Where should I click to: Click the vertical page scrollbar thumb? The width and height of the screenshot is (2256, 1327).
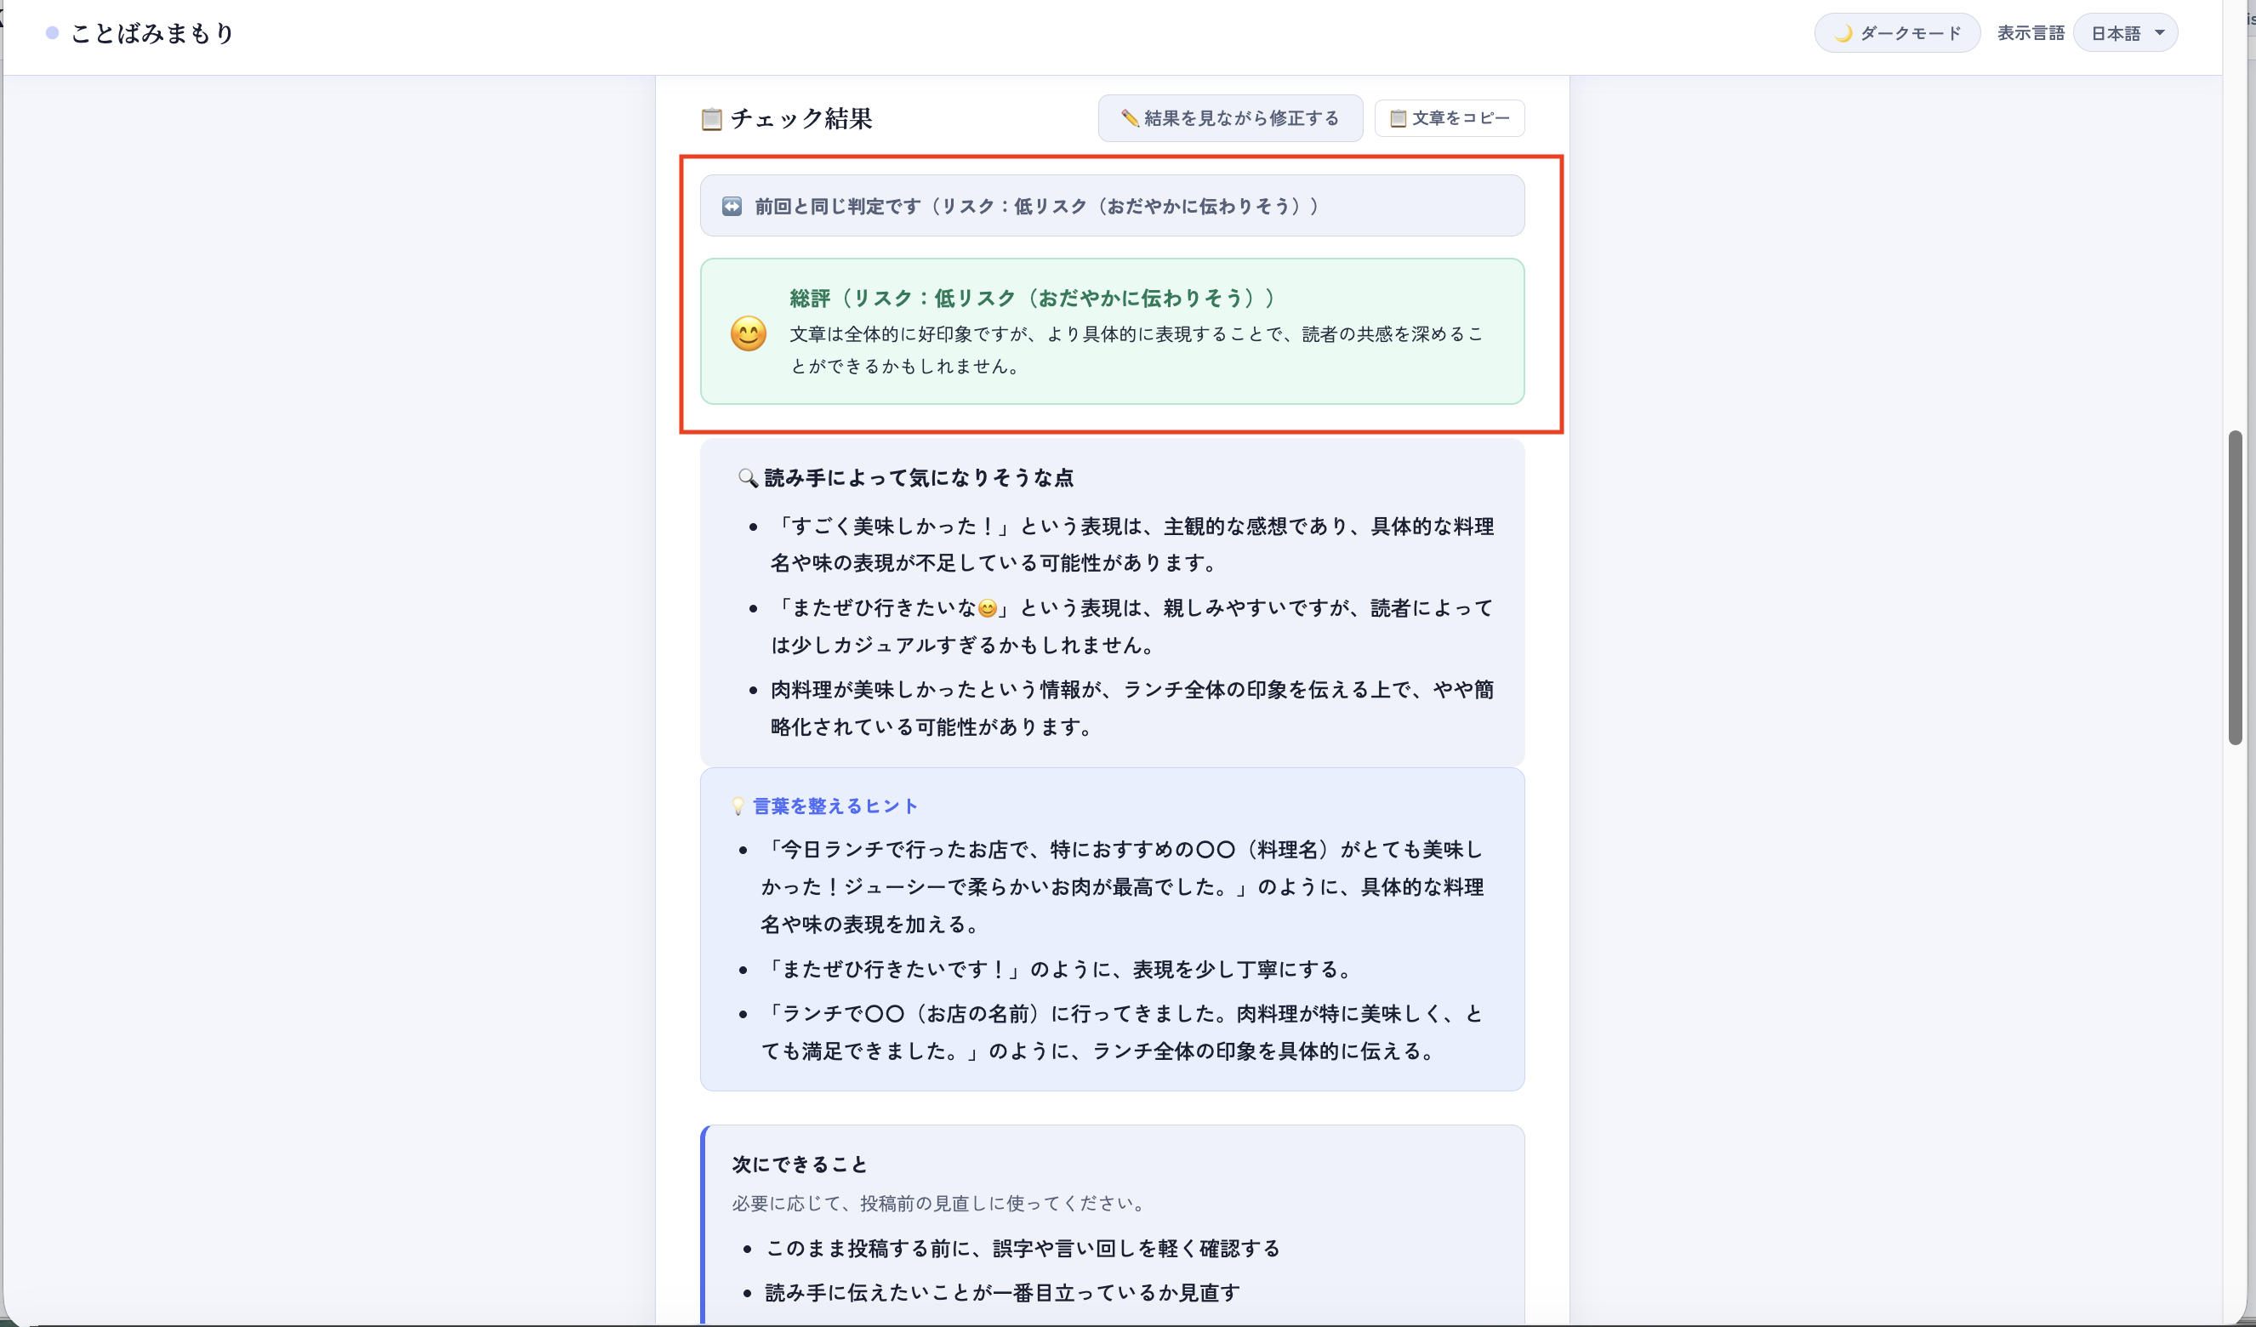(x=2235, y=588)
